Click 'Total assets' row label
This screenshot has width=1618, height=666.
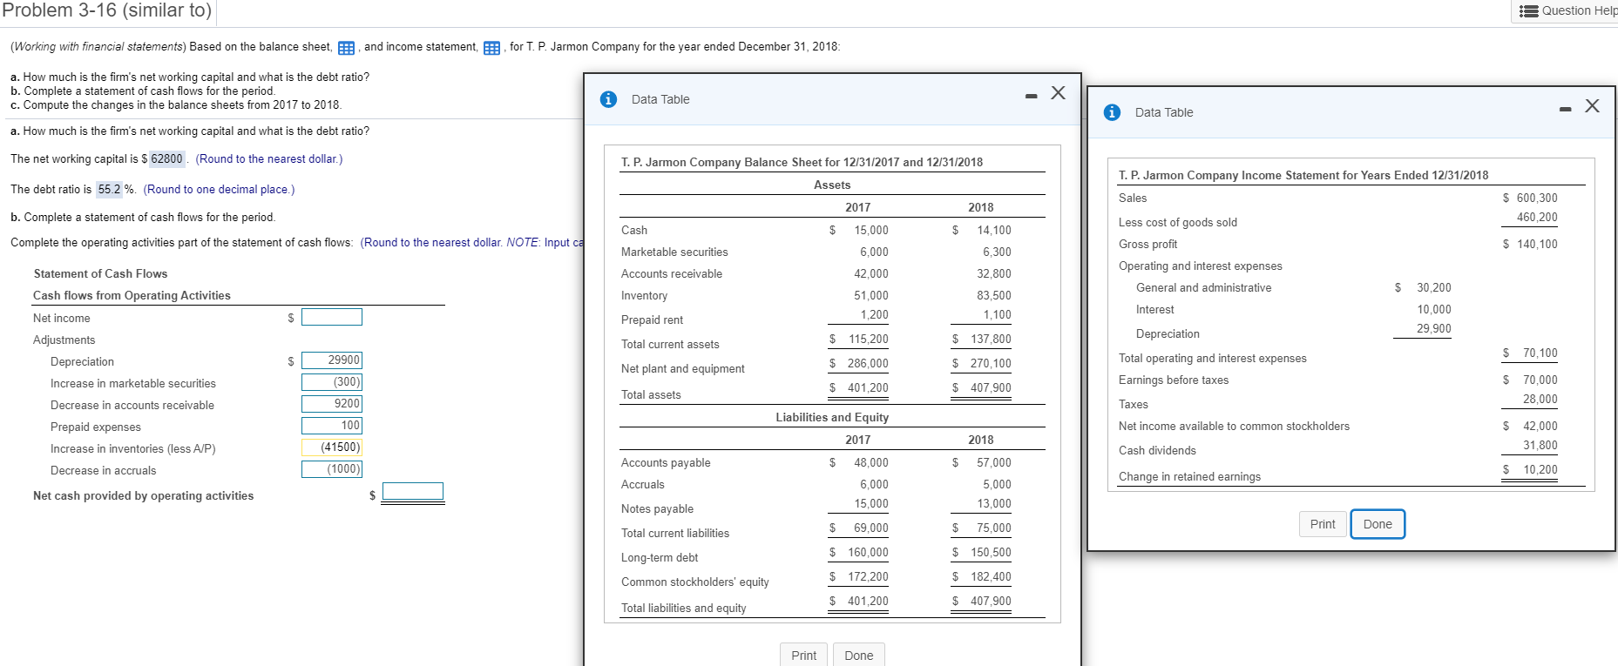[651, 395]
